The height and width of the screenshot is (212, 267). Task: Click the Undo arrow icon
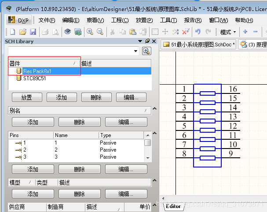point(198,32)
